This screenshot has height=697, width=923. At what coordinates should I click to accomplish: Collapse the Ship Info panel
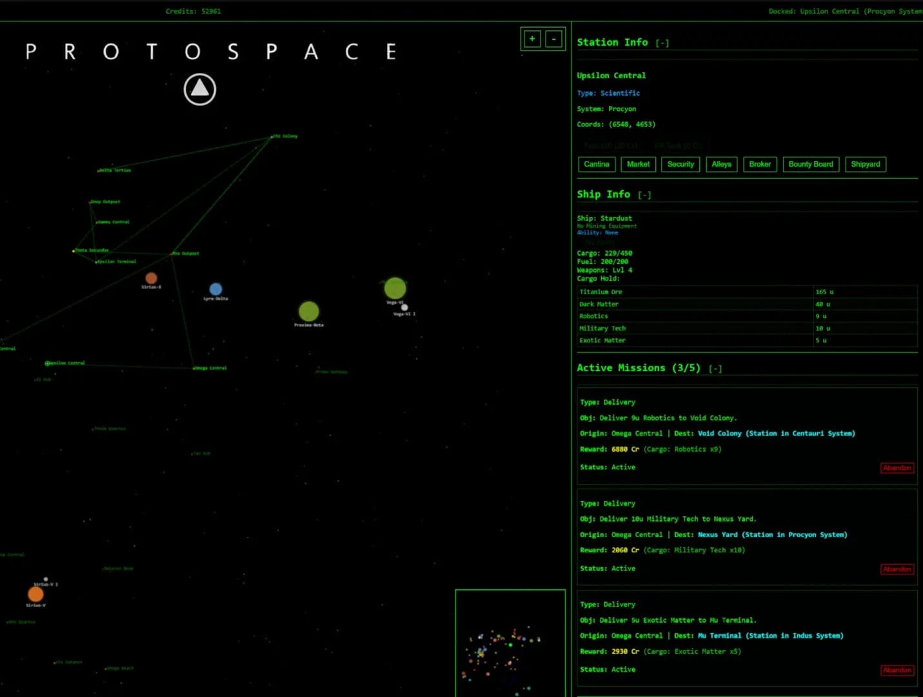(x=645, y=194)
